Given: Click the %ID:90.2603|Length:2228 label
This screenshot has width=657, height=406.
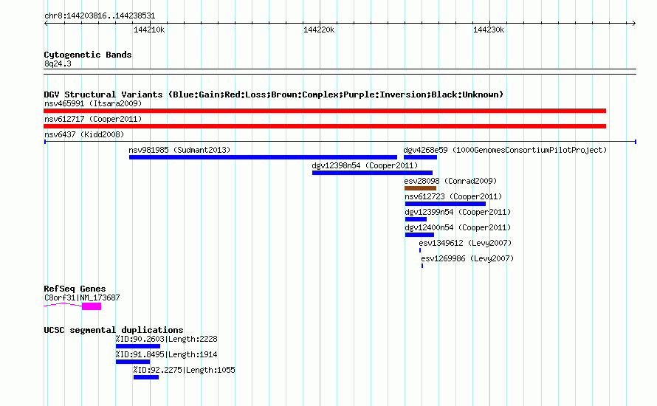Looking at the screenshot, I should (166, 339).
